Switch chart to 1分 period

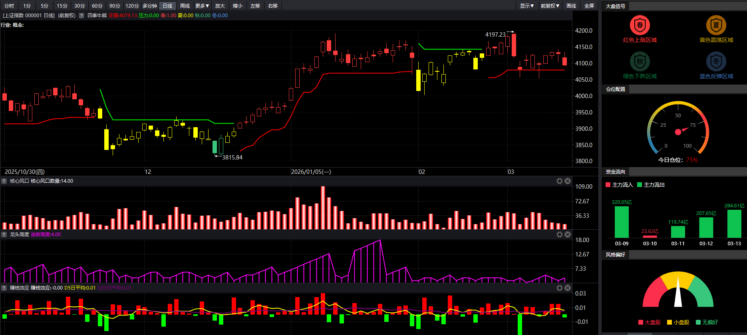pos(27,6)
